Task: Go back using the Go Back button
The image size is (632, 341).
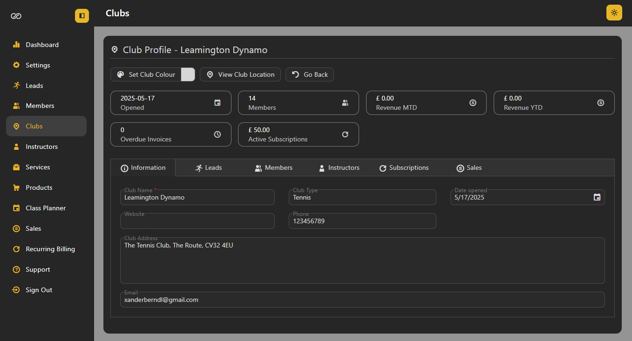Action: 310,74
